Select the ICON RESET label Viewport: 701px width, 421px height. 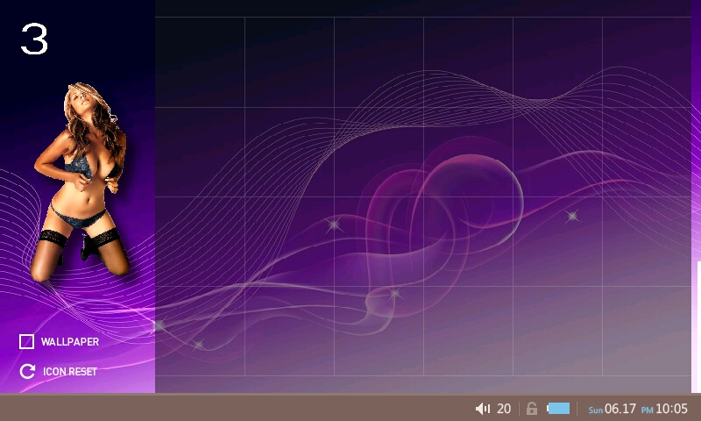coord(70,372)
